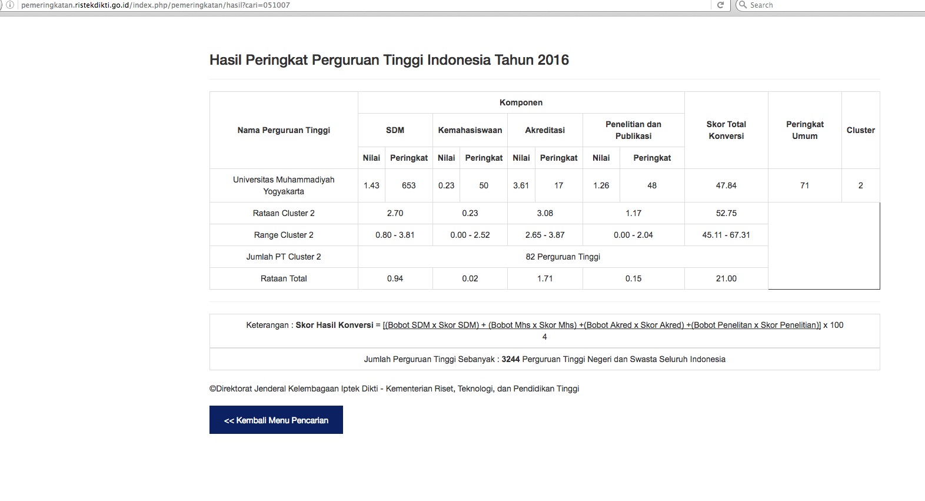Click Peringkat Umum value 71
Viewport: 925px width, 501px height.
click(804, 185)
